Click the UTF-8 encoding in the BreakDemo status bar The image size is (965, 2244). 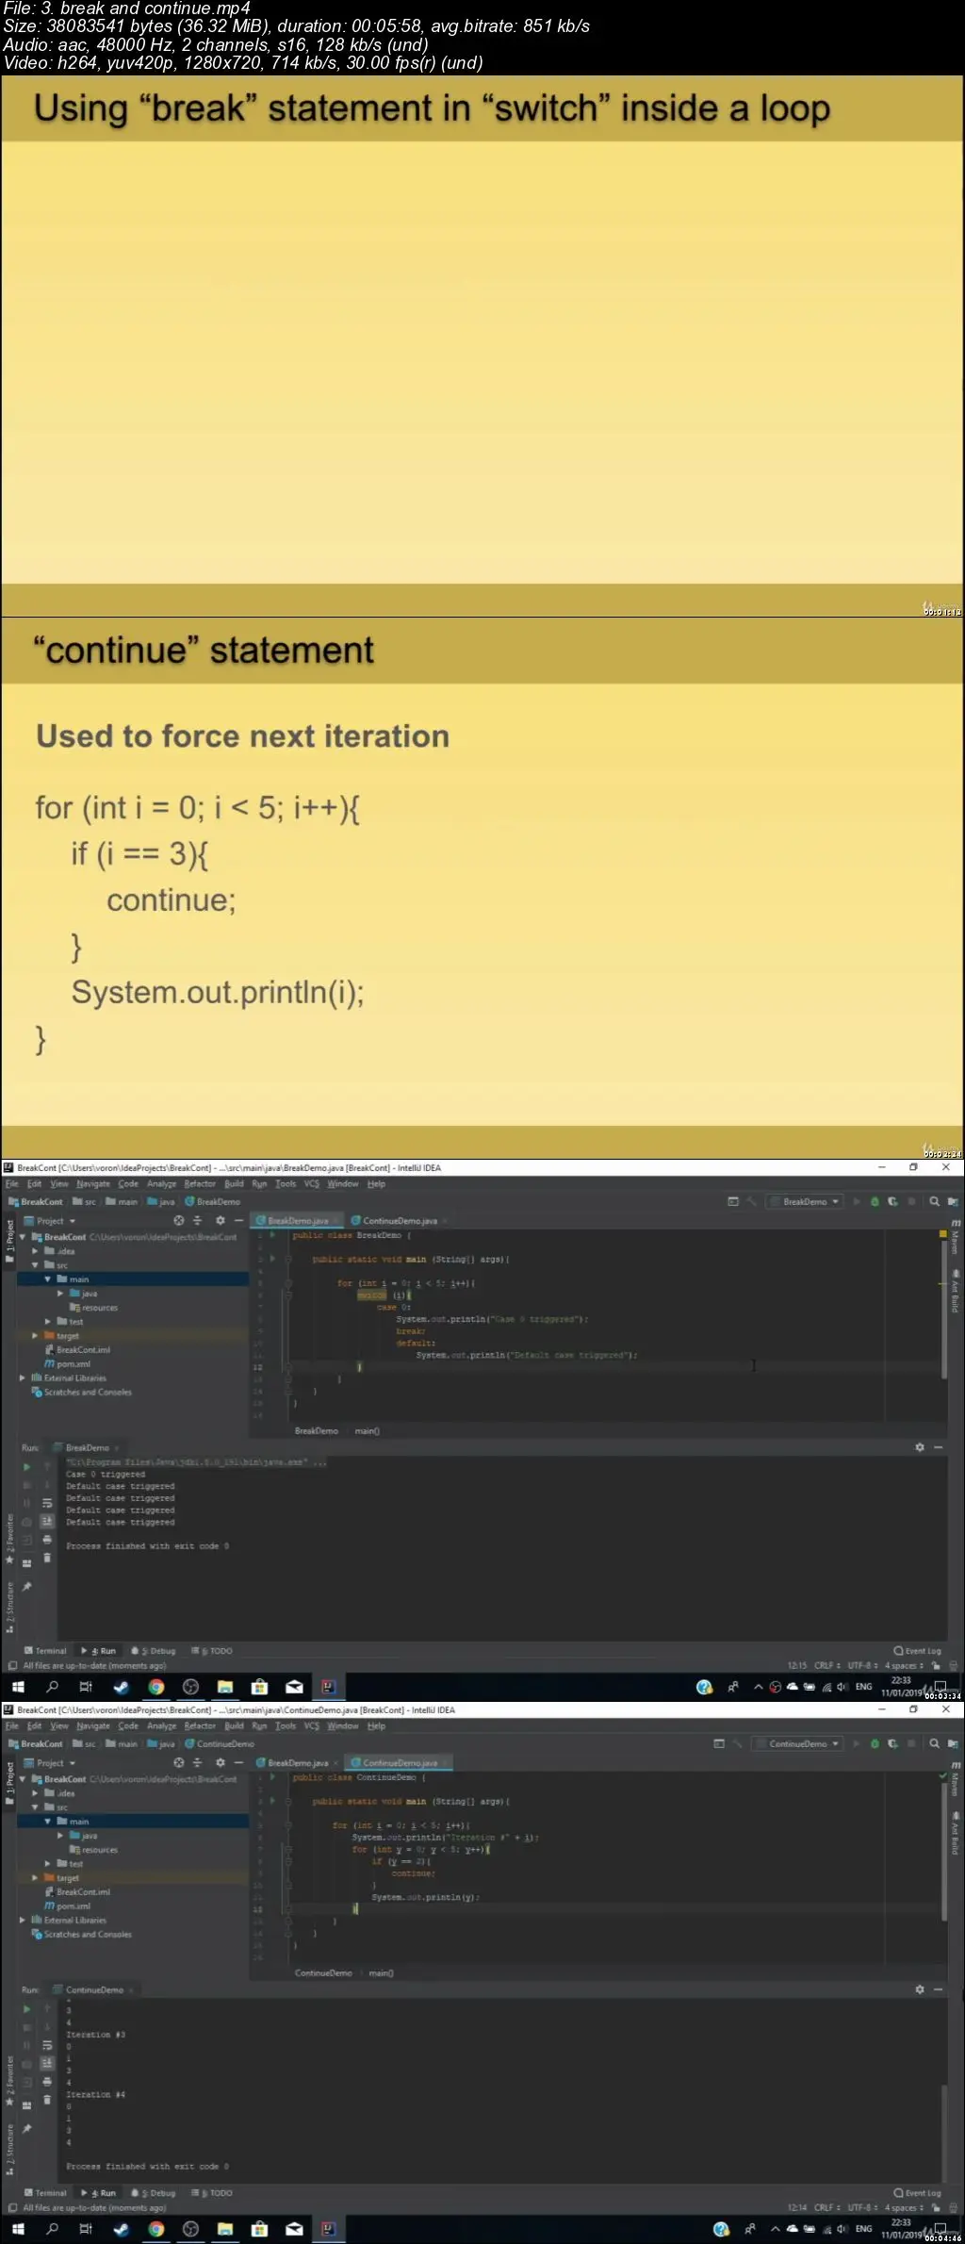coord(862,1666)
